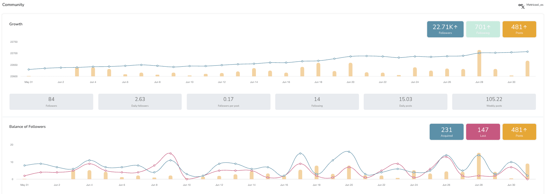Toggle the Acquired followers series visibility
547x194 pixels.
(x=446, y=132)
